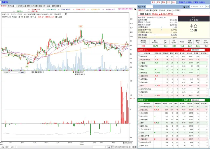Viewport: 210px width, 149px height.
Task: Switch to the 即時走勢 tab
Action: click(x=11, y=6)
